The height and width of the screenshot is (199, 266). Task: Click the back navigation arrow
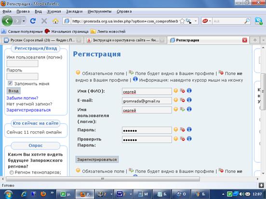(7, 21)
